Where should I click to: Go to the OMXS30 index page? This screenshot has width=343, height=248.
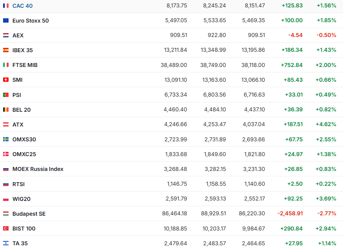(24, 139)
